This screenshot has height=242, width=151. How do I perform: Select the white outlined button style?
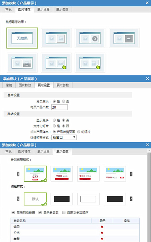[88, 199]
